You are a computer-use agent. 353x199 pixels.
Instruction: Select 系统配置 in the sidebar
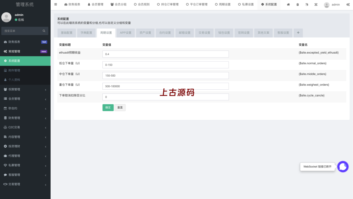(x=25, y=61)
